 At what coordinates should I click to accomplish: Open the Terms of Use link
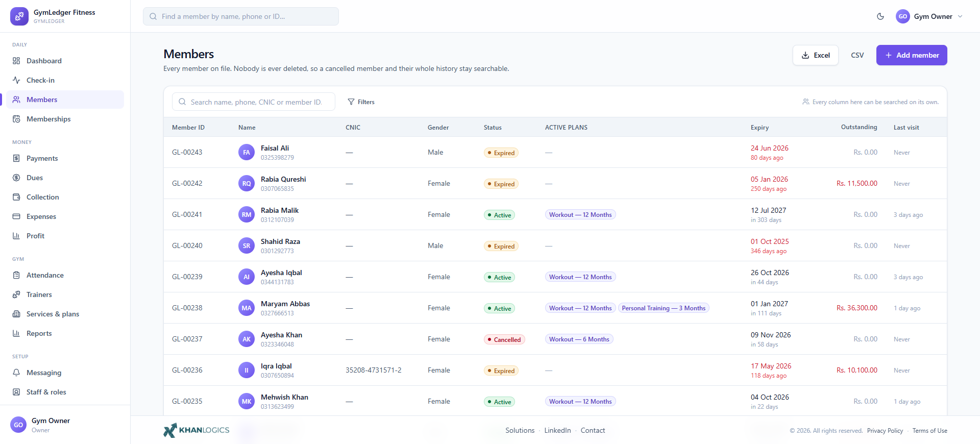click(930, 431)
